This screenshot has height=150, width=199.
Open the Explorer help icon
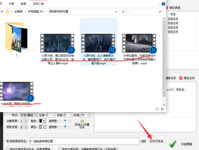(x=163, y=4)
